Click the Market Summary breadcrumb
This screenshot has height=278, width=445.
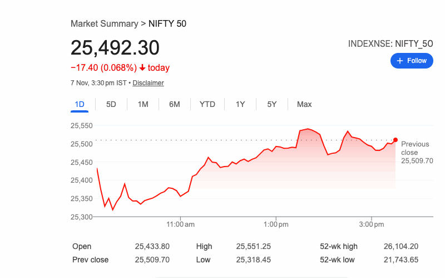105,24
